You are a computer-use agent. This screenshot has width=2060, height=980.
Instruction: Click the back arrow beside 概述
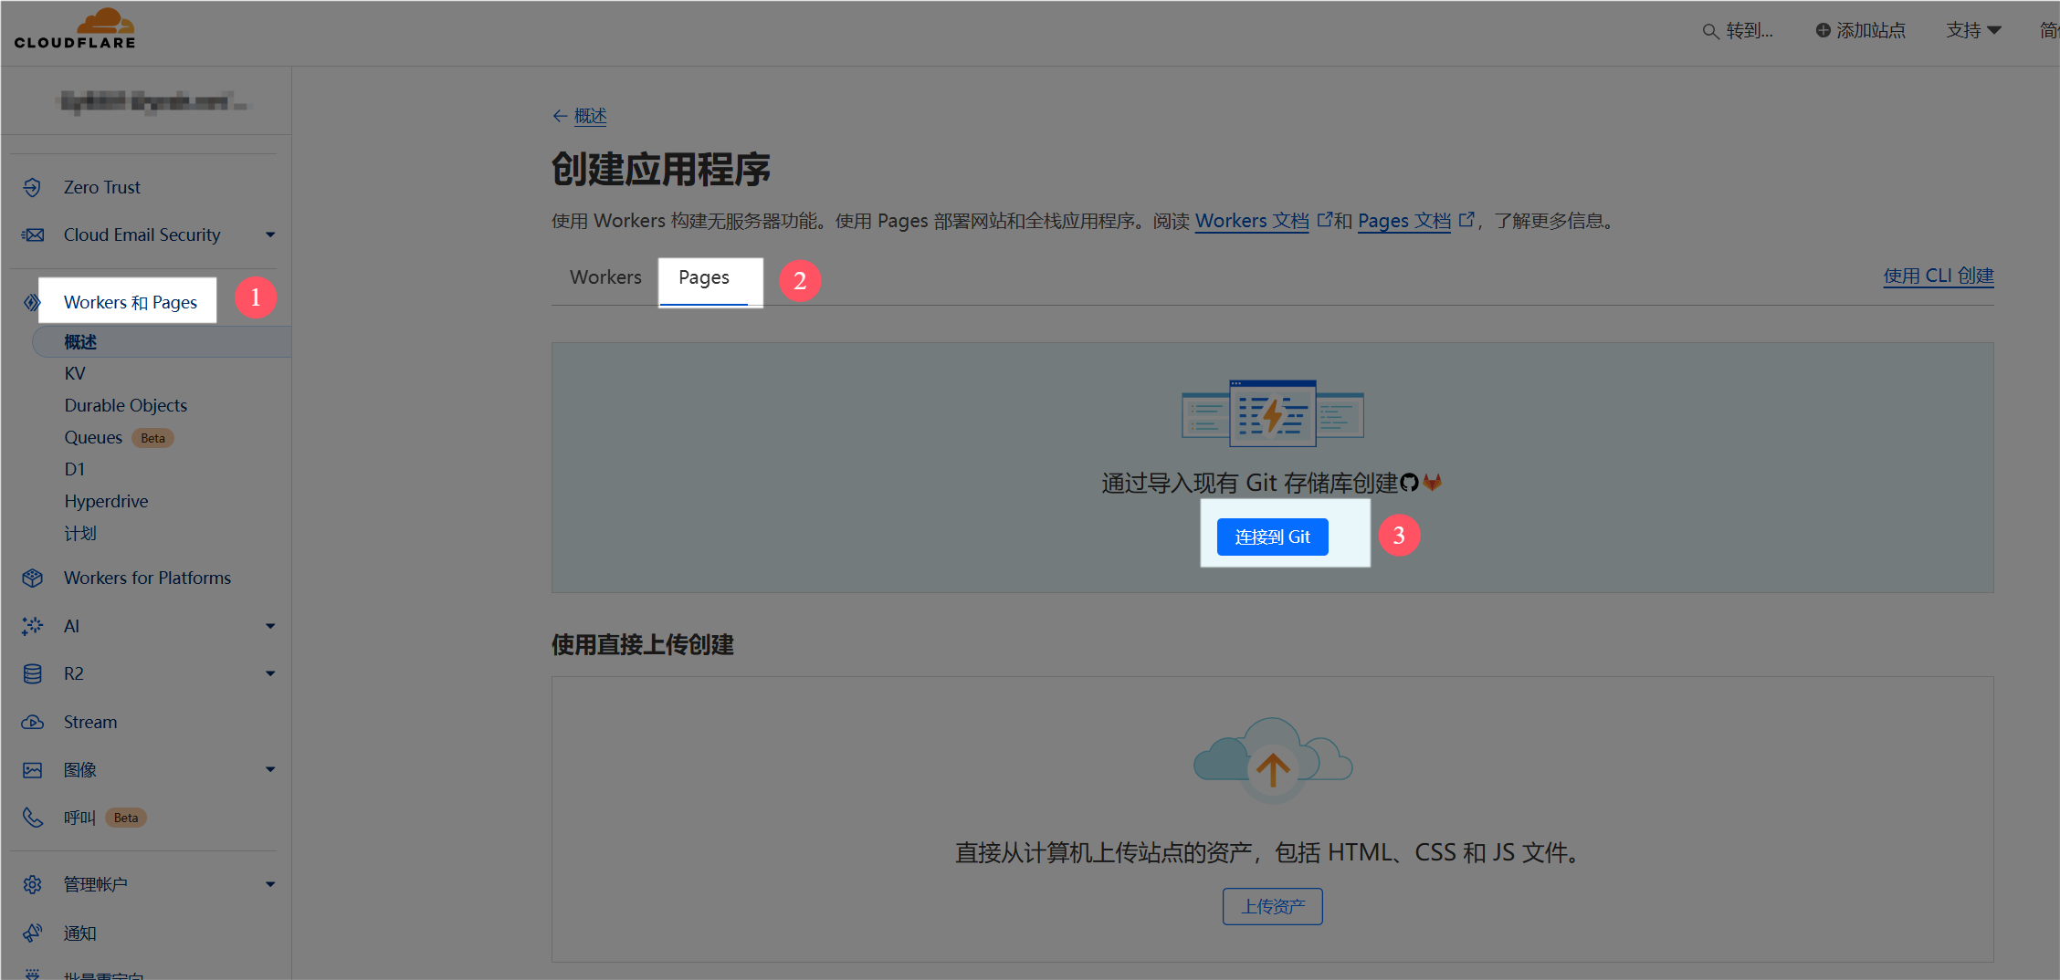pyautogui.click(x=560, y=116)
